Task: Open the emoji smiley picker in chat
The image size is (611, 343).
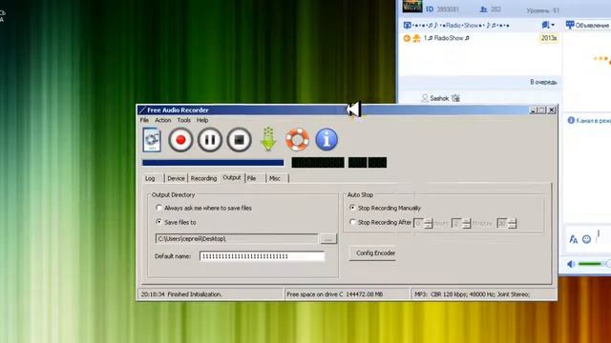Action: [x=586, y=239]
